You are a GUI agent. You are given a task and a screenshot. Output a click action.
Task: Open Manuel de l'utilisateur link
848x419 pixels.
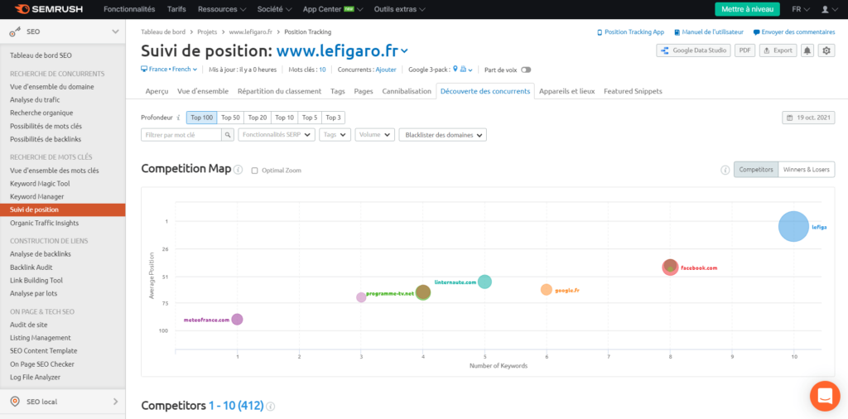point(709,32)
